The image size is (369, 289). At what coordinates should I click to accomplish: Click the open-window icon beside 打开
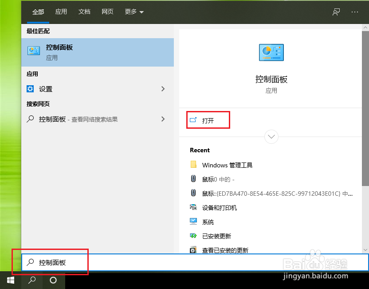click(193, 120)
